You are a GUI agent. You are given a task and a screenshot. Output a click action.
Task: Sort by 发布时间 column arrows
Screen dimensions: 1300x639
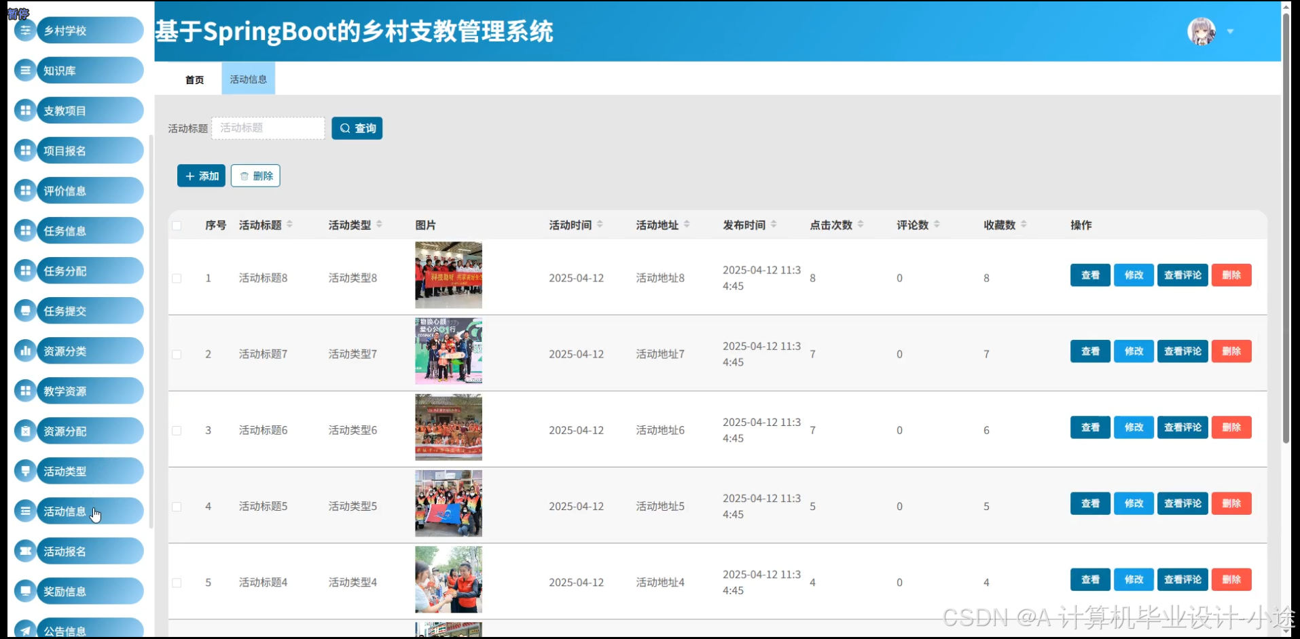(774, 225)
